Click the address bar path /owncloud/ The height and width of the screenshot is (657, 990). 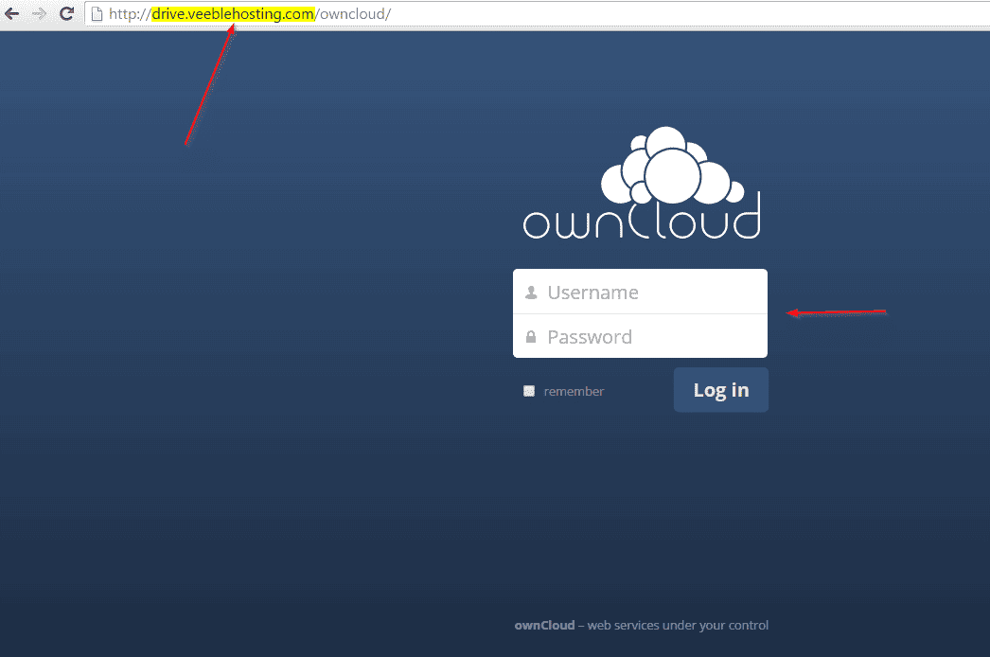355,13
